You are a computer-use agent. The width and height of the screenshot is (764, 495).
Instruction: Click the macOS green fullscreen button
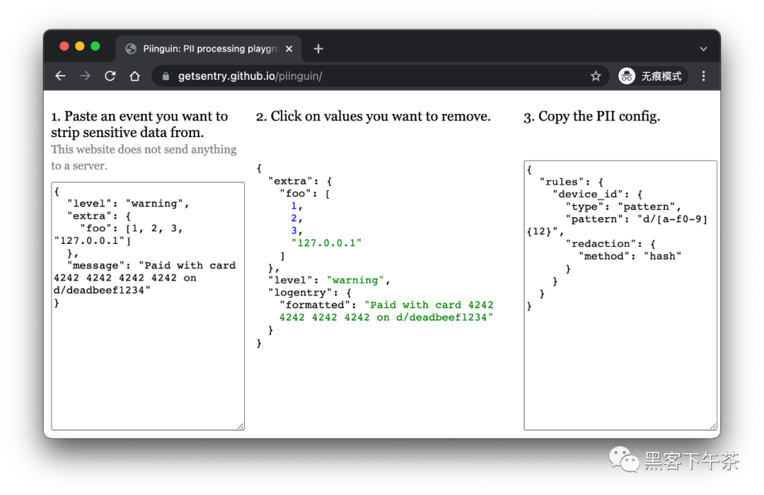click(95, 46)
